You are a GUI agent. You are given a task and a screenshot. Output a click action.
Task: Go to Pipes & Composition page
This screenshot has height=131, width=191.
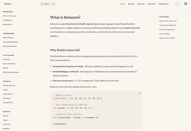pos(11,72)
